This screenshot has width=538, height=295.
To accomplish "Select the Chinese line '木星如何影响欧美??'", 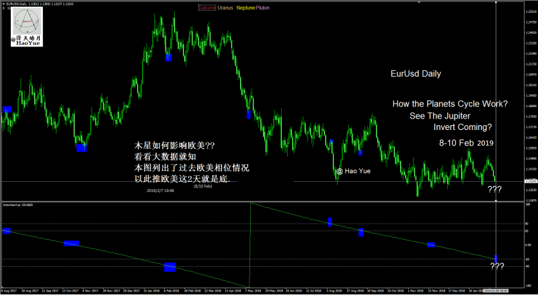I will tap(174, 145).
